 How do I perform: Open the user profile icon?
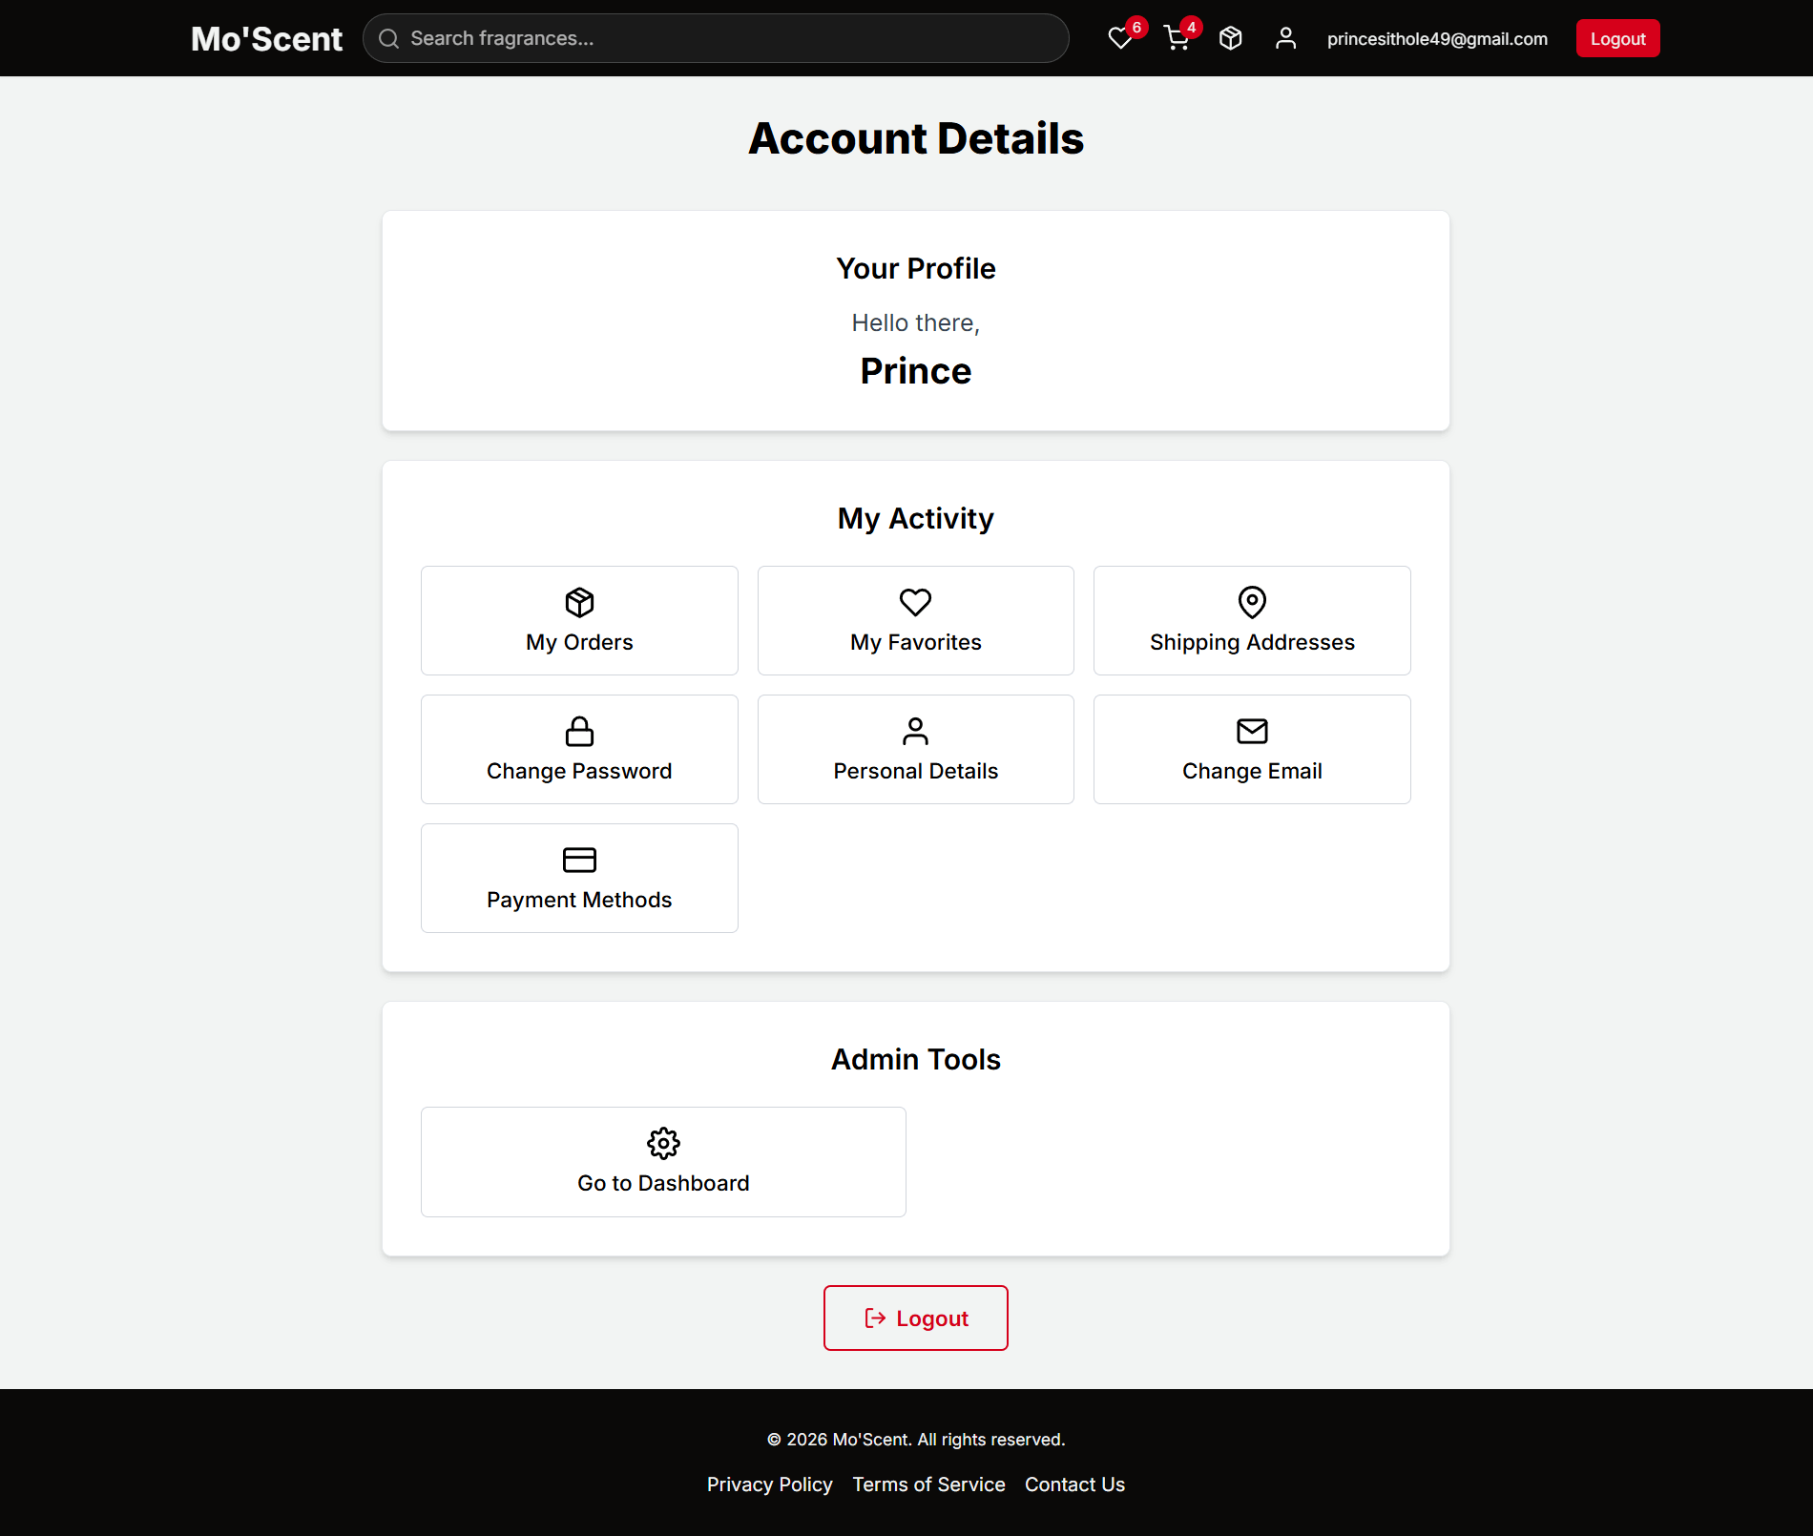click(1285, 38)
